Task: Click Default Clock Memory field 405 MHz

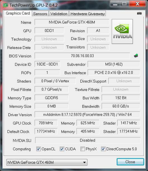Action: tap(88, 131)
